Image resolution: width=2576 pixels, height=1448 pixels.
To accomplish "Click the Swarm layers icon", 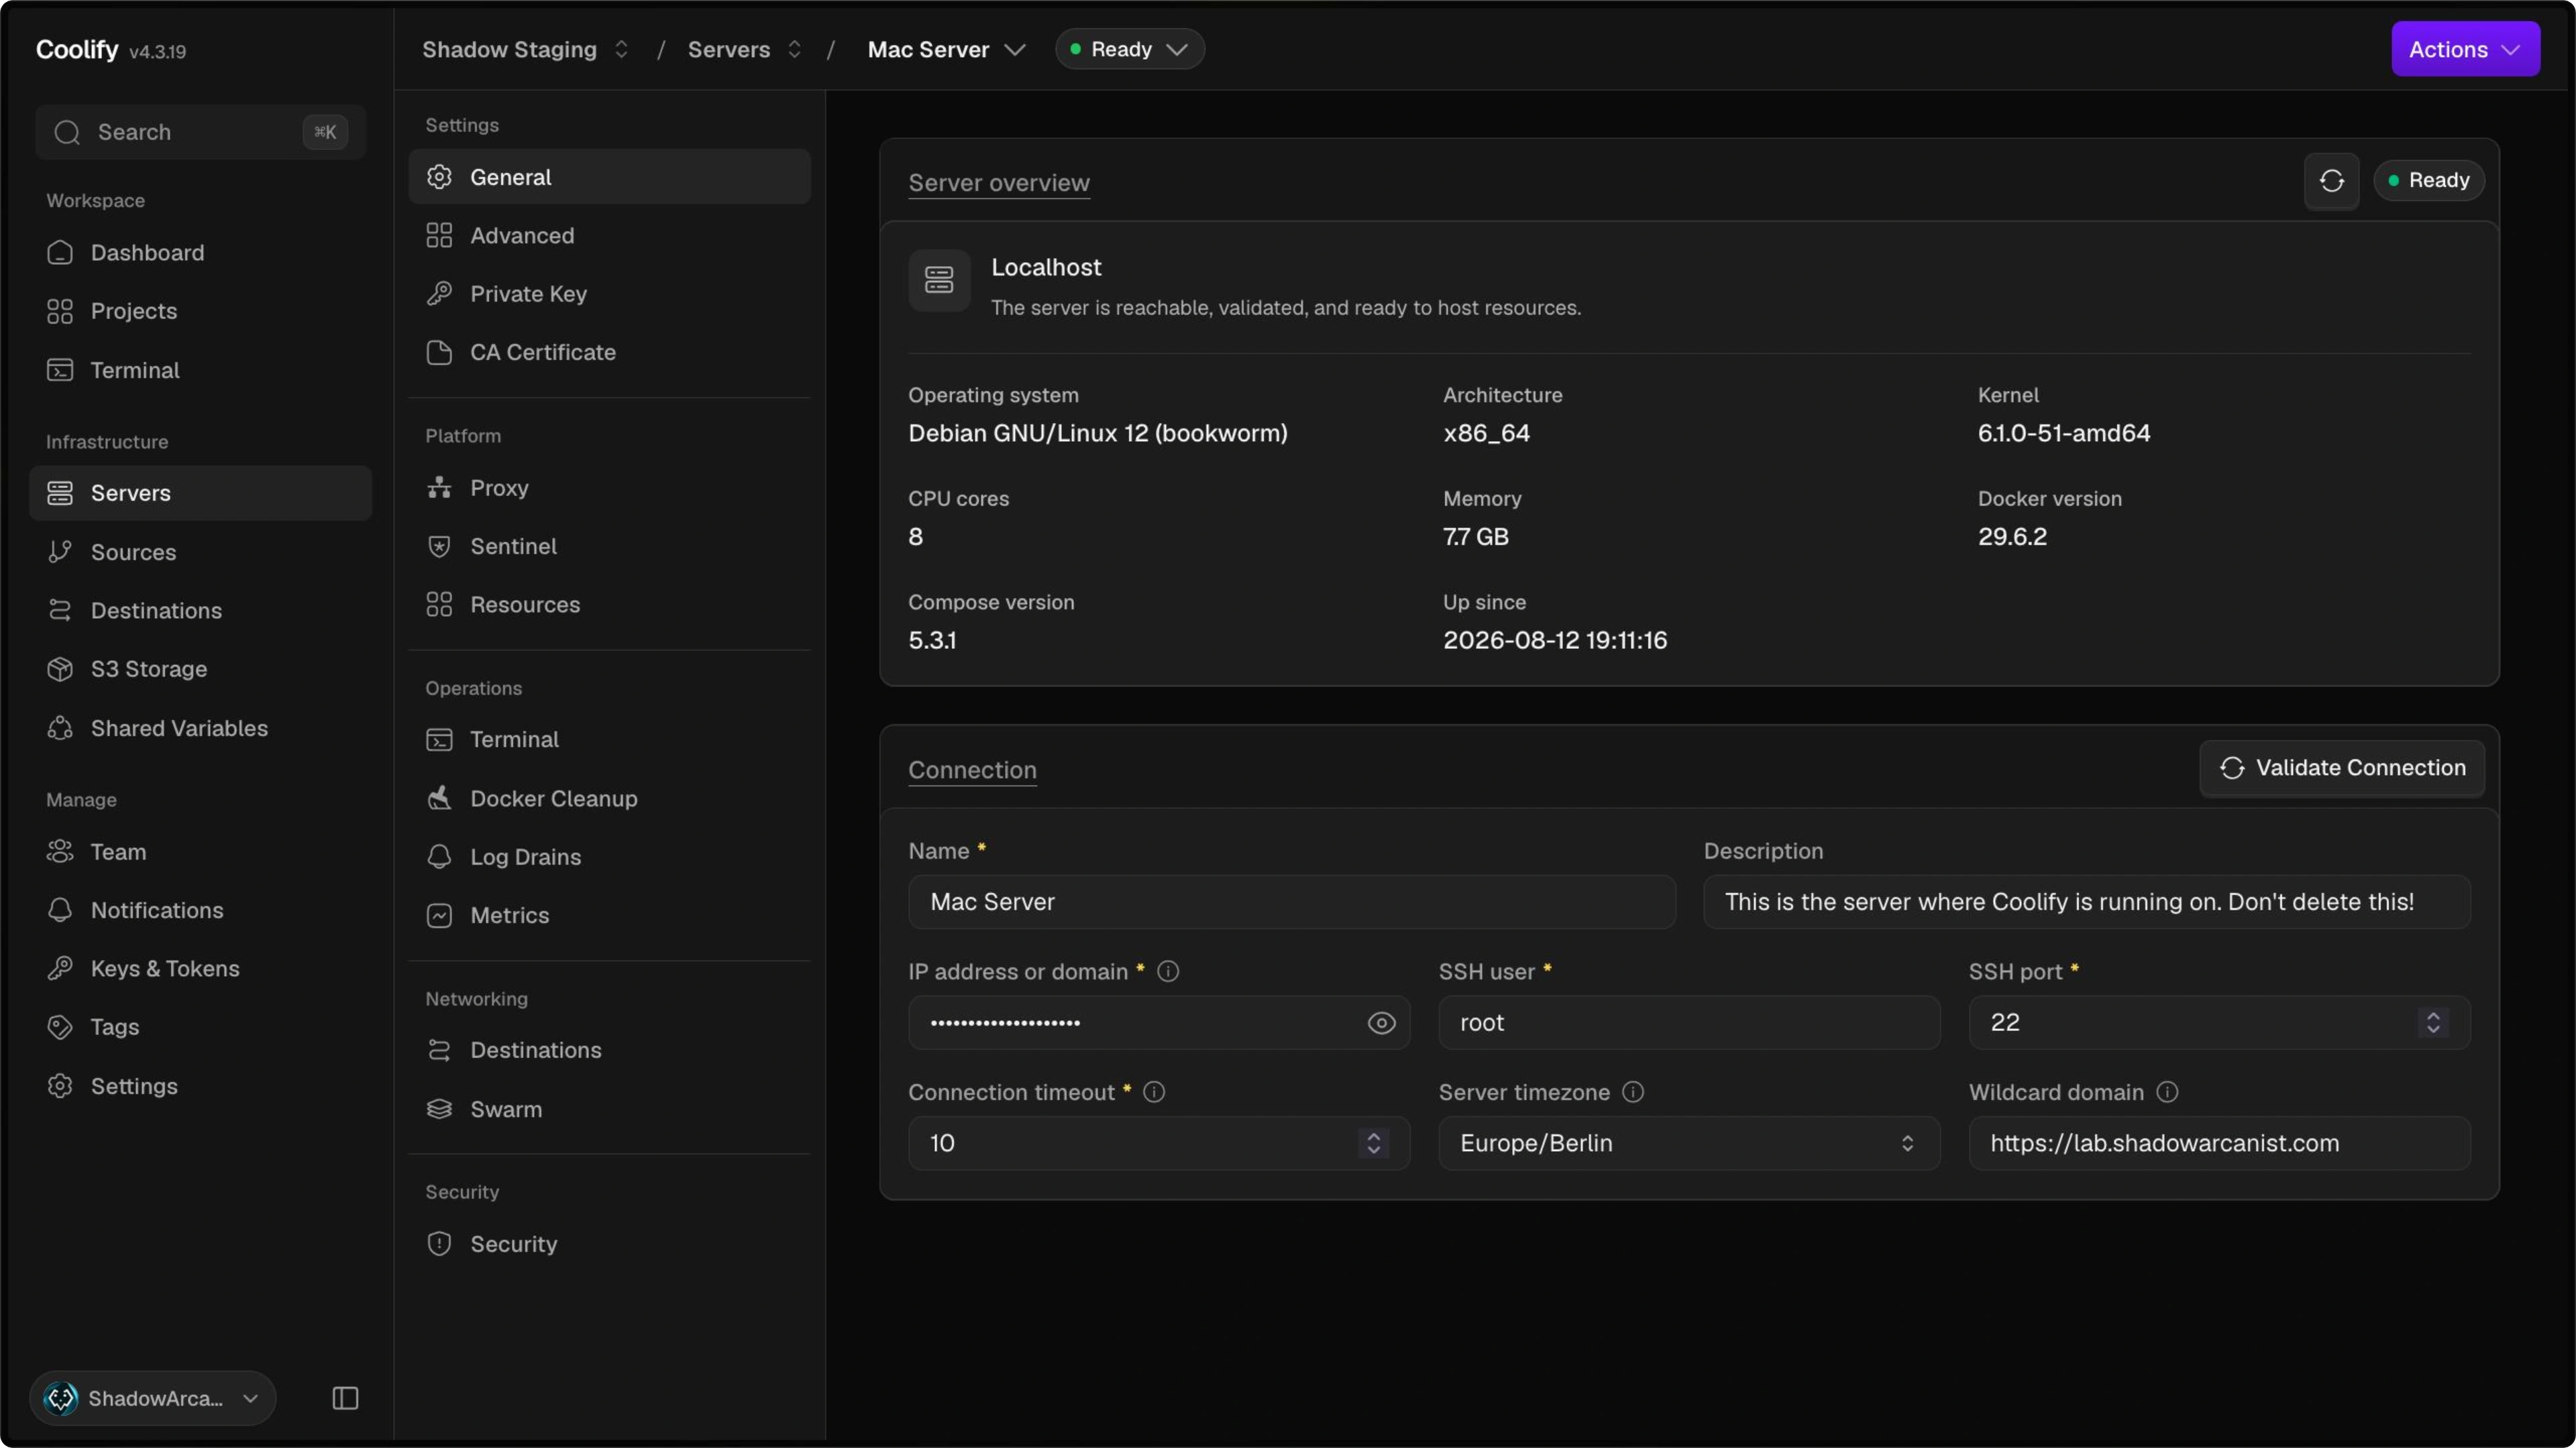I will click(x=439, y=1109).
